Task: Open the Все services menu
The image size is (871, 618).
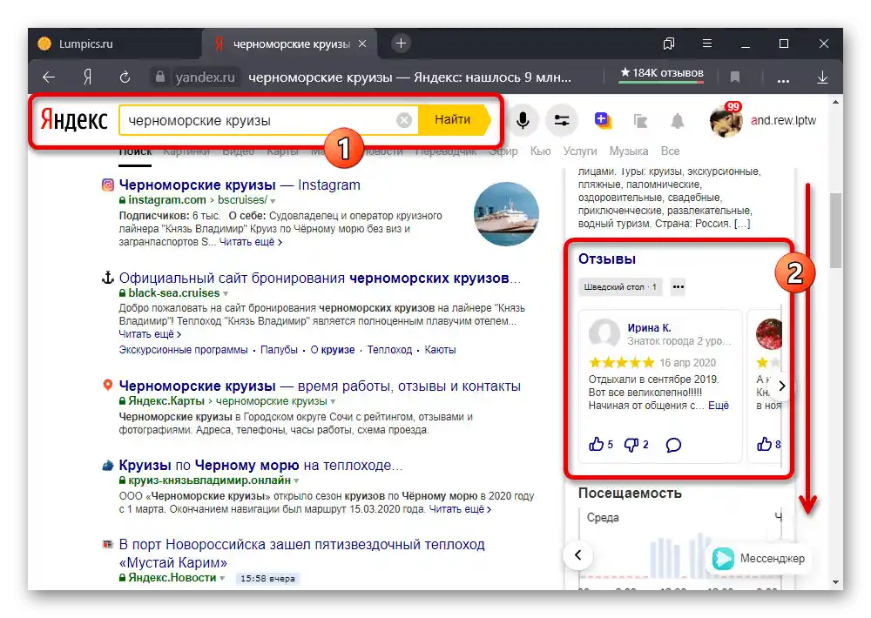Action: pyautogui.click(x=670, y=151)
